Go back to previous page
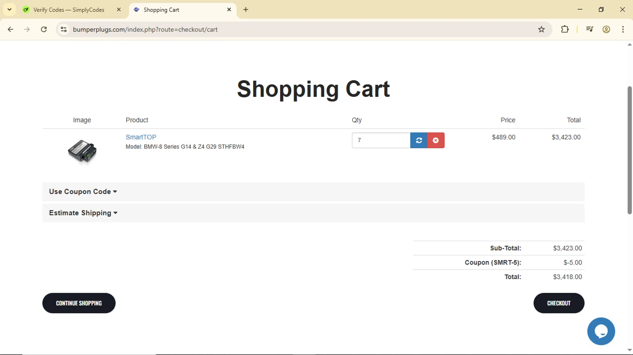This screenshot has width=633, height=355. click(11, 29)
